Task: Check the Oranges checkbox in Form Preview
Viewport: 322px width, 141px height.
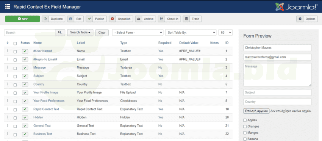Action: (x=245, y=126)
